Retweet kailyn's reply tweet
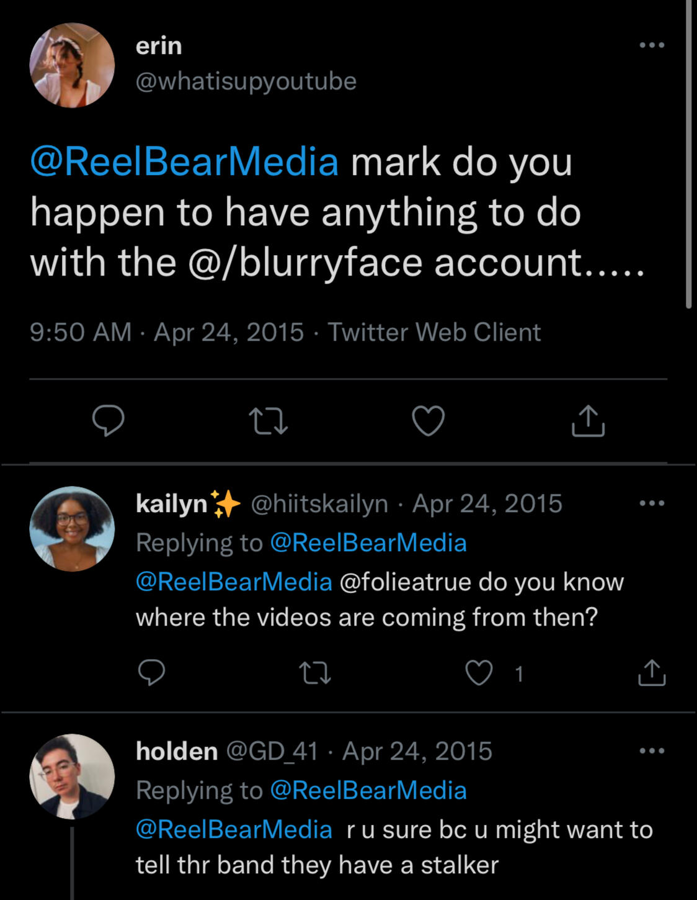The width and height of the screenshot is (697, 900). pos(315,673)
